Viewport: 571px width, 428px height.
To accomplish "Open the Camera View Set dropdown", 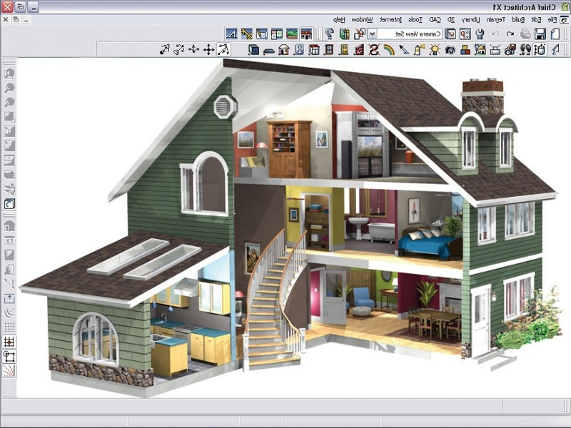I will pyautogui.click(x=371, y=34).
